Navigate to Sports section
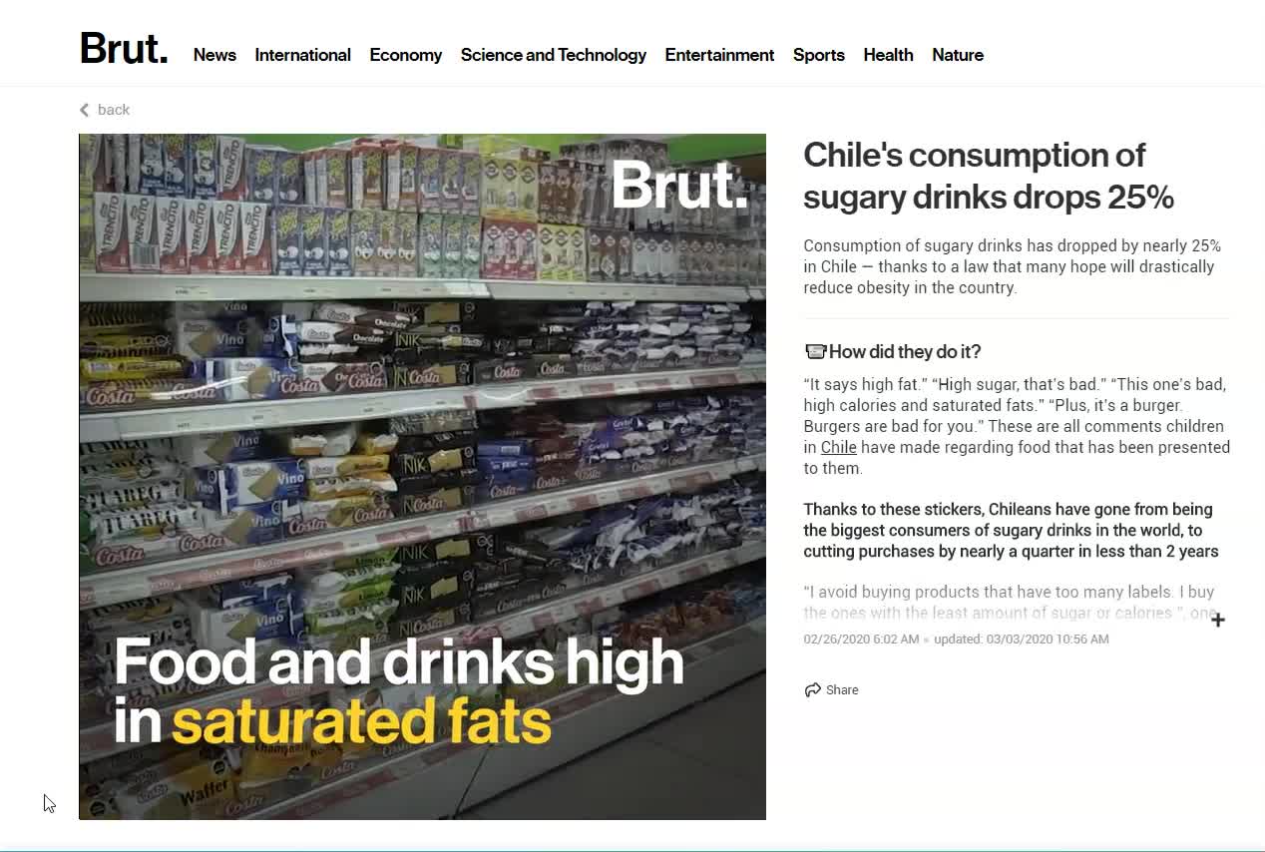The width and height of the screenshot is (1265, 852). 819,55
